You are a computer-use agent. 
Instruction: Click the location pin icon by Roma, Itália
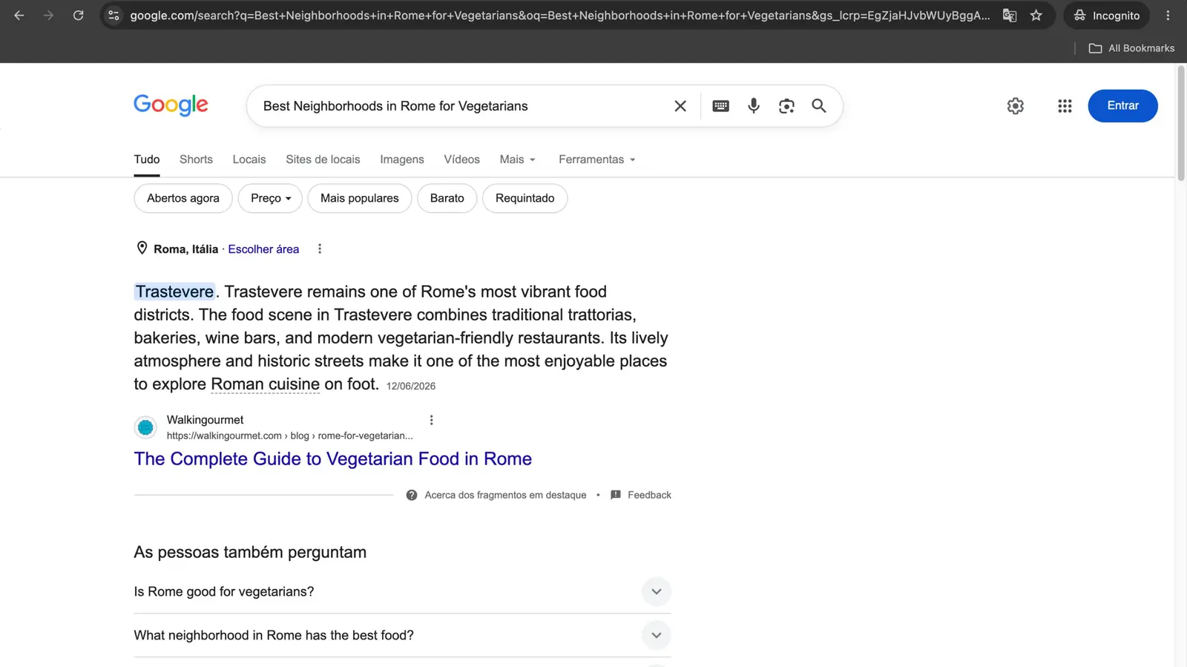pos(142,249)
